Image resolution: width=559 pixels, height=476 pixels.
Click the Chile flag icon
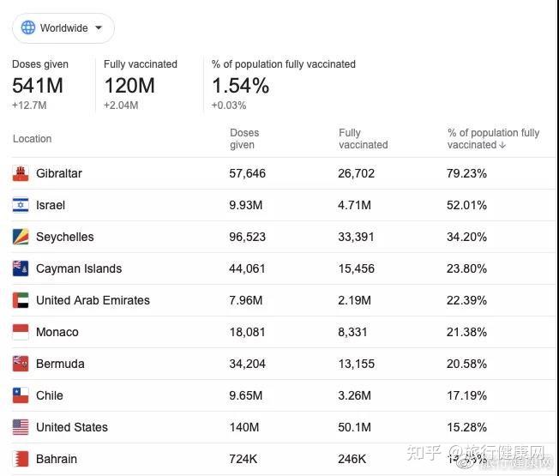click(21, 395)
